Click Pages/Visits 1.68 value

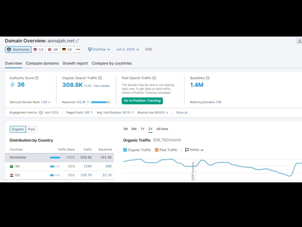click(87, 112)
